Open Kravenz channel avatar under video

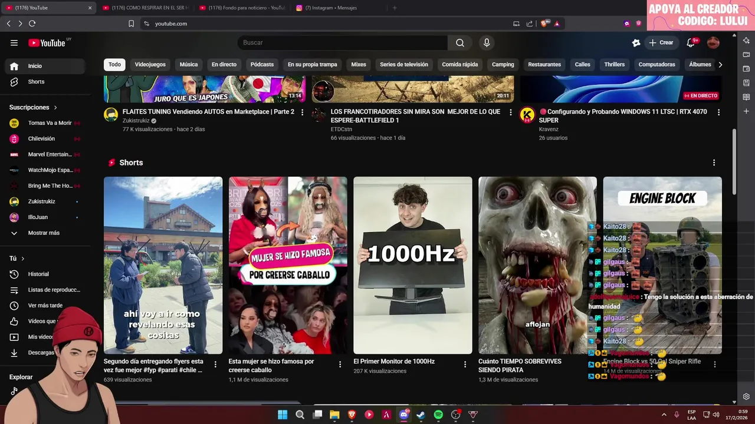[527, 114]
